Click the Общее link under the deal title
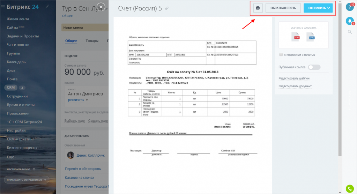357x194 pixels. click(67, 16)
